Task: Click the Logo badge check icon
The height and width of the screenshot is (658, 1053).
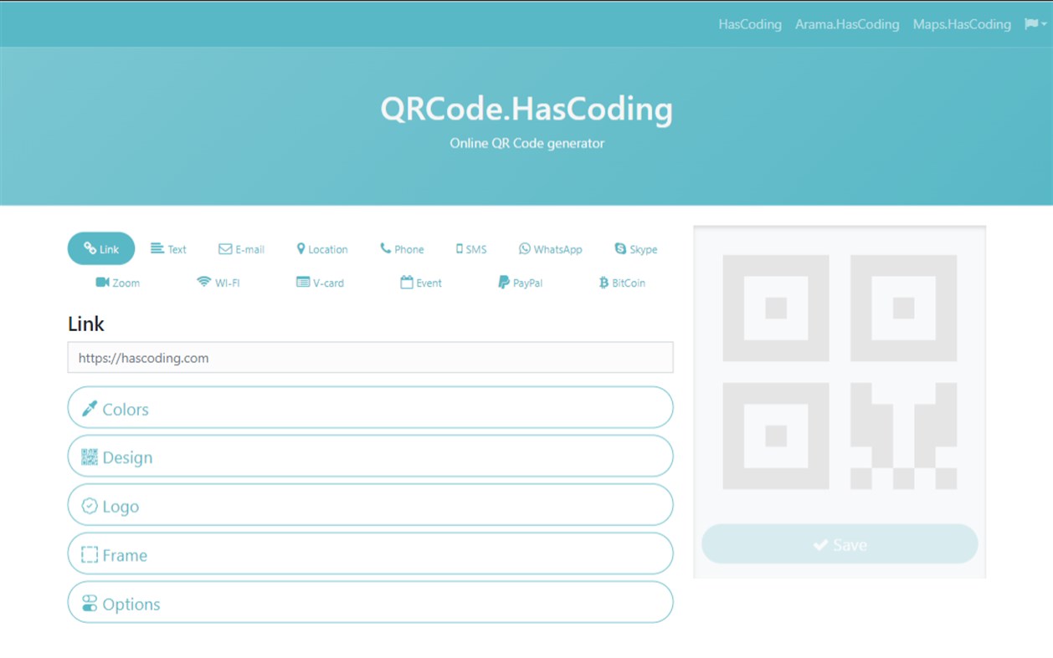Action: click(x=90, y=506)
